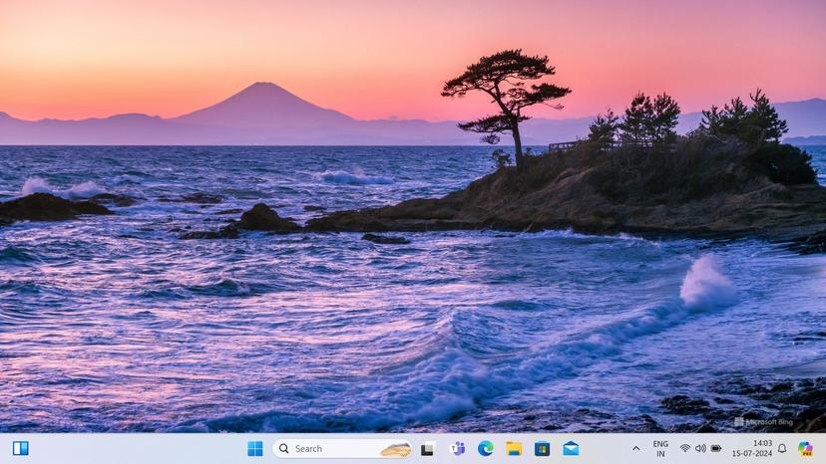Open Task View from the taskbar
The image size is (826, 464).
[428, 449]
